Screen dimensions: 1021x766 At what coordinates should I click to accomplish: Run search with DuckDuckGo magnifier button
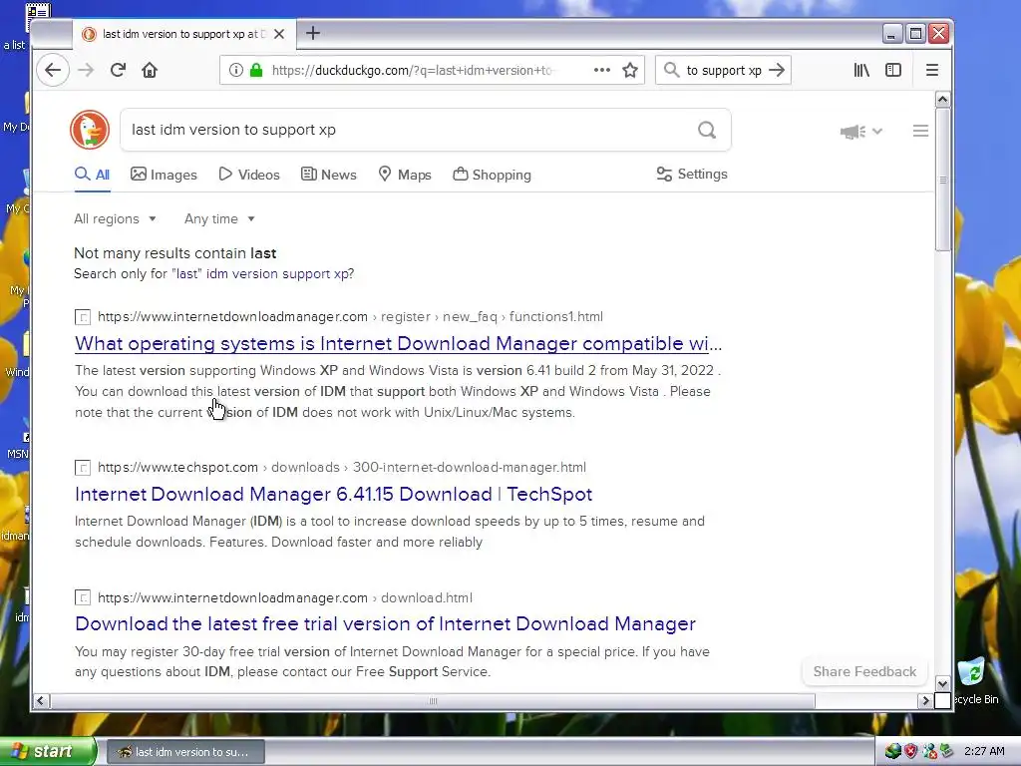point(707,130)
